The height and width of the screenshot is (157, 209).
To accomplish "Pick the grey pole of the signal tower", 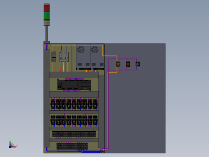I will click(x=47, y=33).
